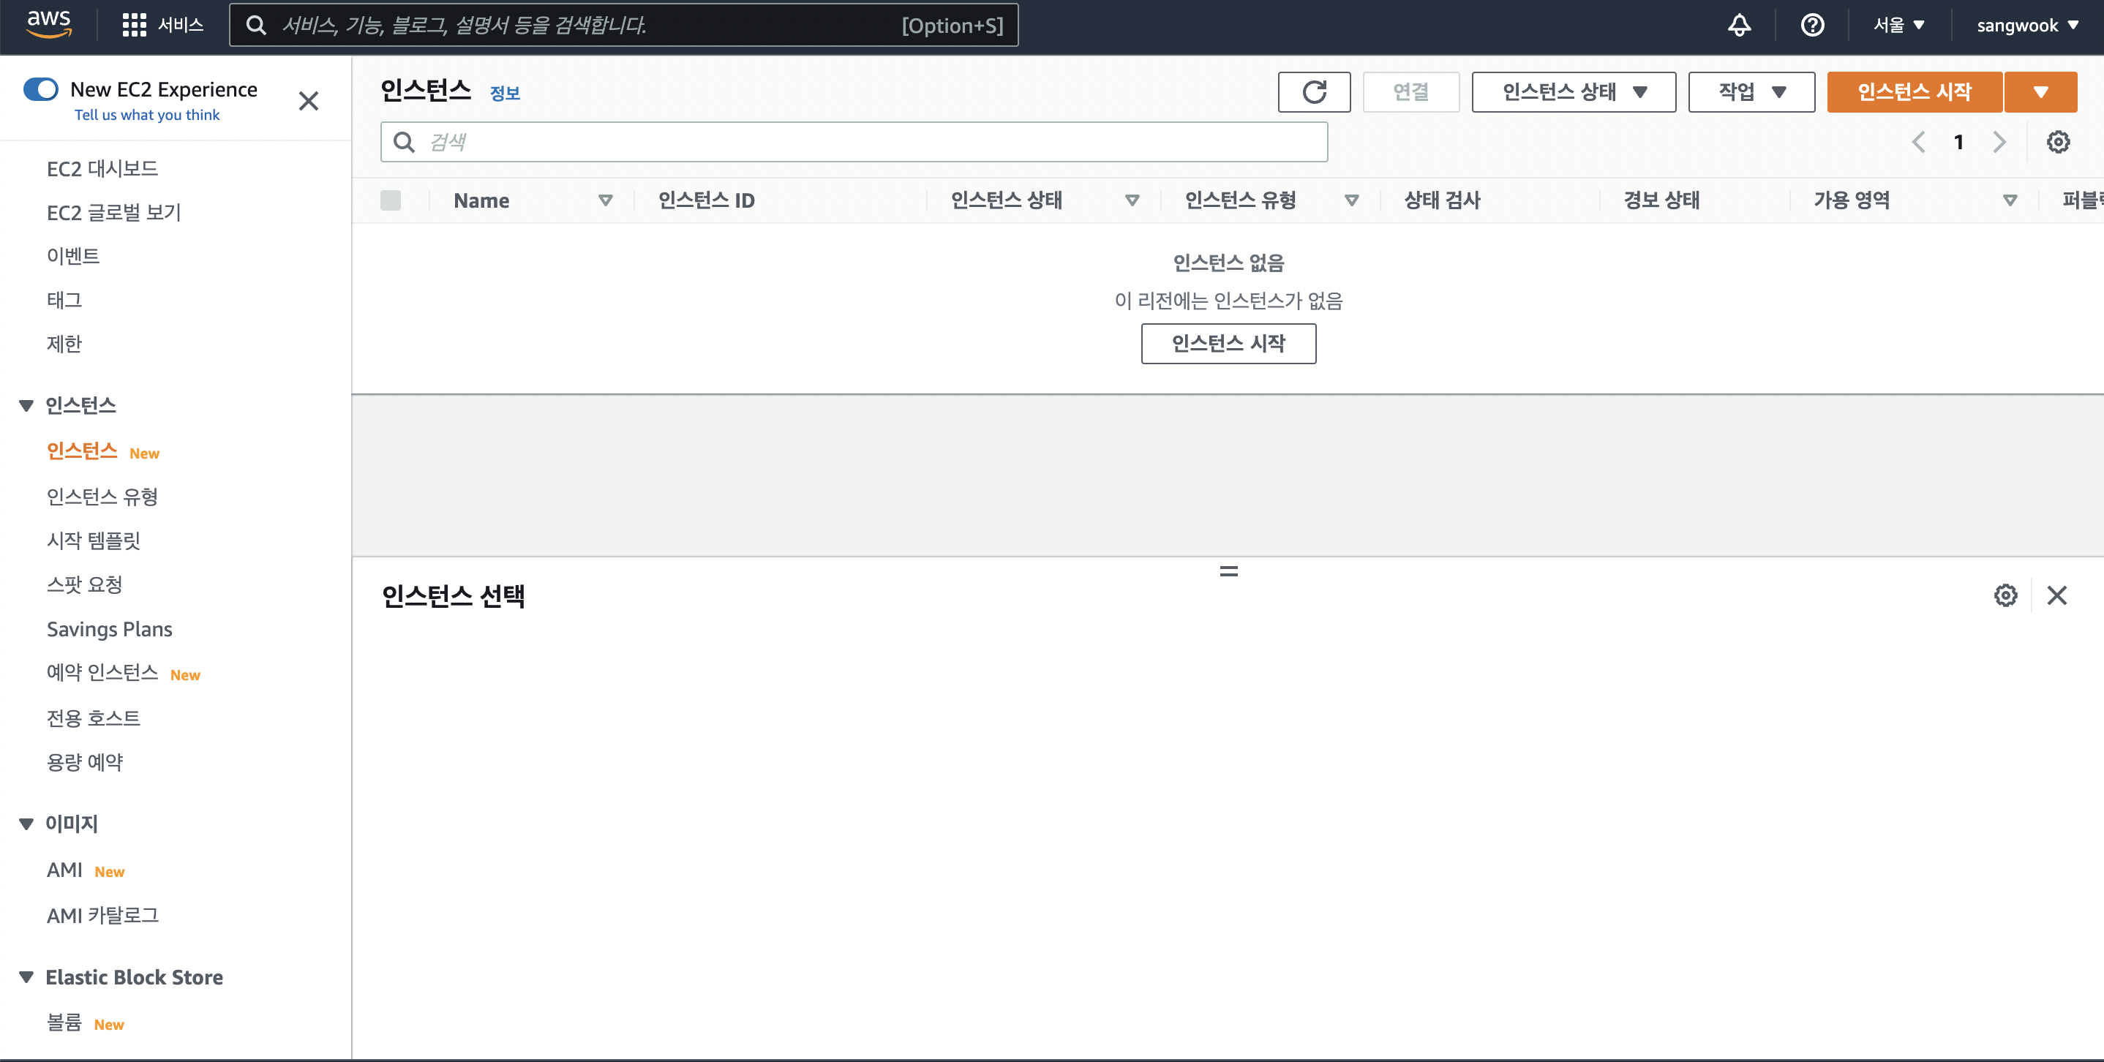The image size is (2104, 1062).
Task: Open 시작 템플릿 in the sidebar
Action: (x=93, y=541)
